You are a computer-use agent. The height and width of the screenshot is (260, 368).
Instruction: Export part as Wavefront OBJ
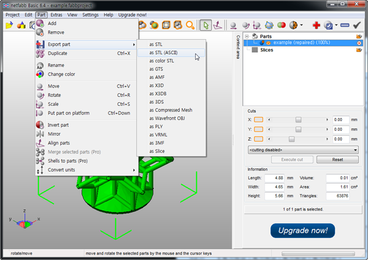point(171,119)
